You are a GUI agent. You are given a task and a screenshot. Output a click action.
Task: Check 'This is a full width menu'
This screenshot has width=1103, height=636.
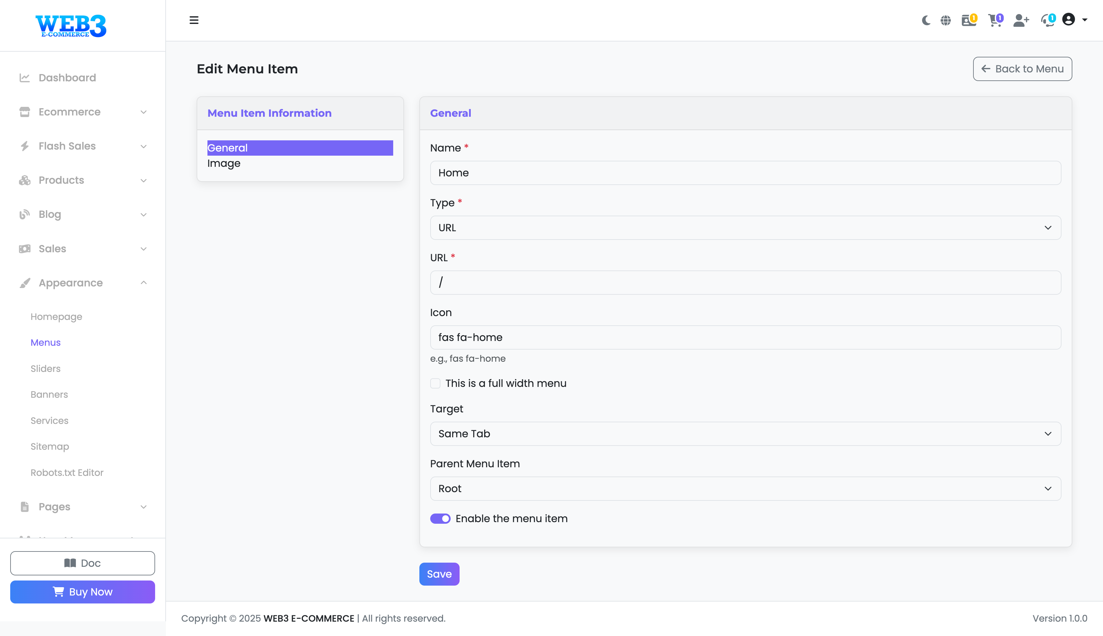coord(435,383)
